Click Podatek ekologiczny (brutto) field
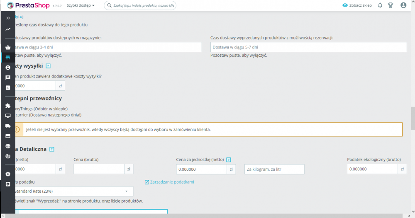415x218 pixels. pos(372,169)
